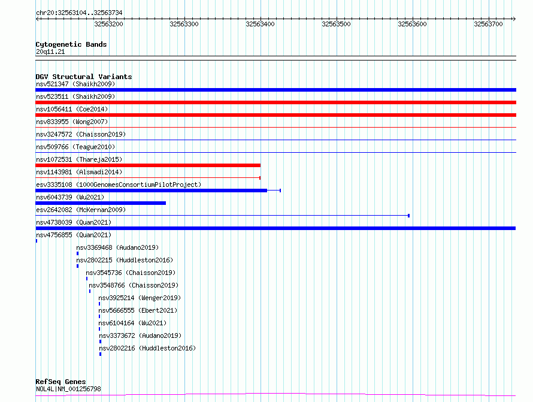Click ruler position 32563700
This screenshot has height=402, width=533.
pyautogui.click(x=489, y=24)
